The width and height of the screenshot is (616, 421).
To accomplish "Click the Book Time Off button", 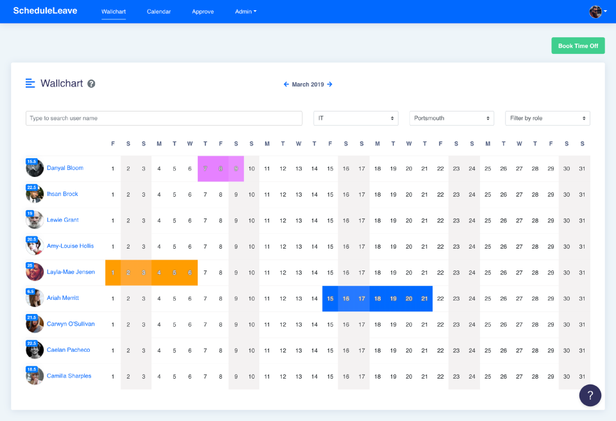I will pos(577,45).
